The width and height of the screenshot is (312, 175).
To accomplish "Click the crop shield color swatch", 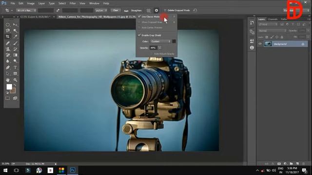I will [174, 41].
